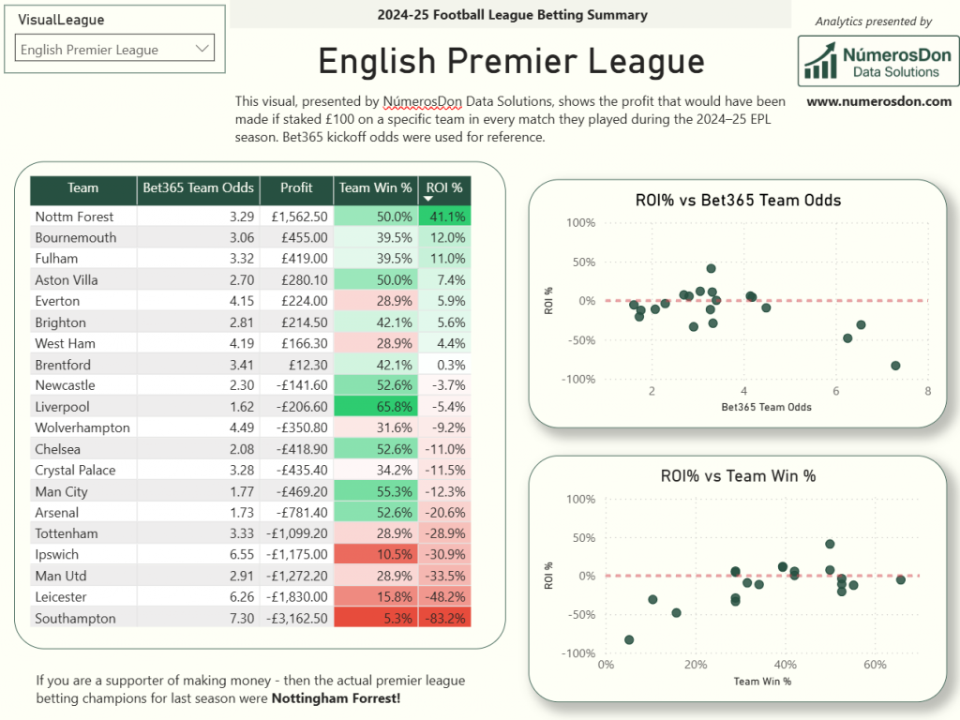Screen dimensions: 960x720
Task: Click the lowest dot in Win % chart
Action: coord(629,640)
